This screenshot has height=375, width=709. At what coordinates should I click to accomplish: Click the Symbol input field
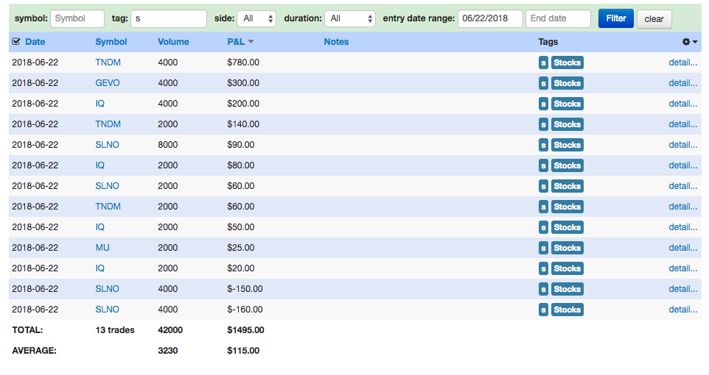click(x=77, y=18)
